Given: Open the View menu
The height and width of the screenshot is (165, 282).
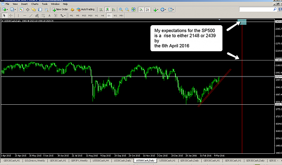Looking at the screenshot, I should coord(15,4).
